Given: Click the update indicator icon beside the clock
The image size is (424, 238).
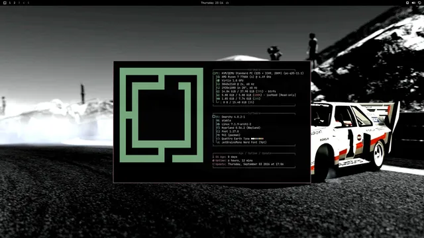Looking at the screenshot, I should [227, 3].
